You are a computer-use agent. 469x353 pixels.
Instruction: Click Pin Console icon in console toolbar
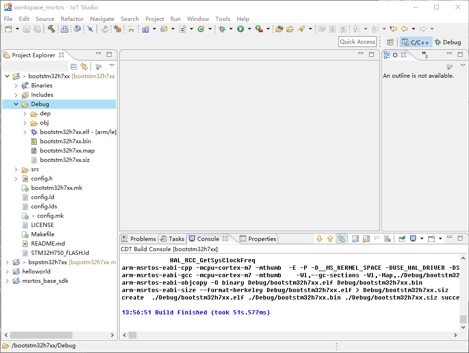[x=402, y=239]
